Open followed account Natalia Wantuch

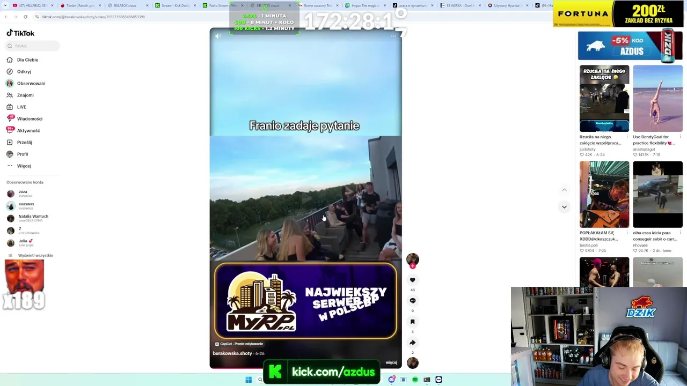(x=27, y=218)
